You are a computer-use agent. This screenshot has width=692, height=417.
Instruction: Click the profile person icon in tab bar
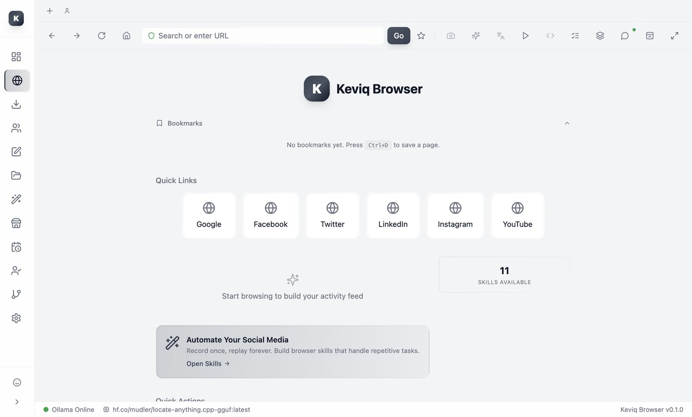[67, 10]
